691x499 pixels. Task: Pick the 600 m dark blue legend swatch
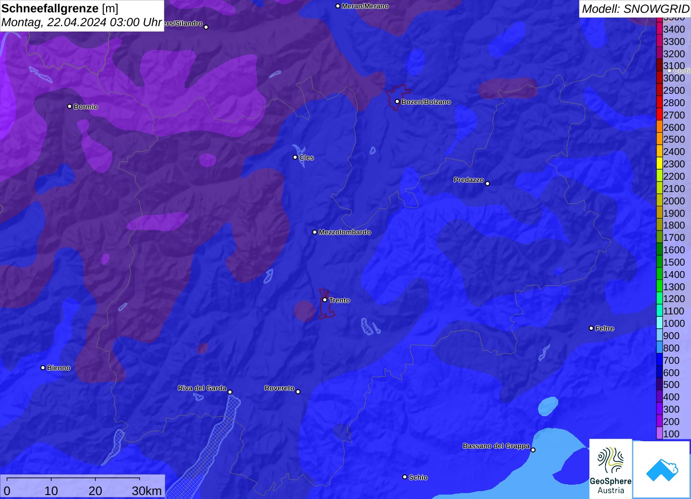pyautogui.click(x=659, y=373)
